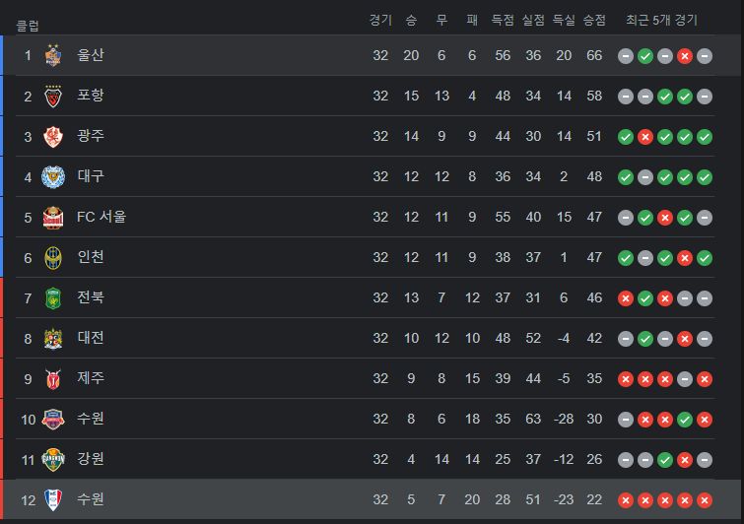The image size is (744, 524).
Task: Click the 제주 club crest icon
Action: coord(53,379)
